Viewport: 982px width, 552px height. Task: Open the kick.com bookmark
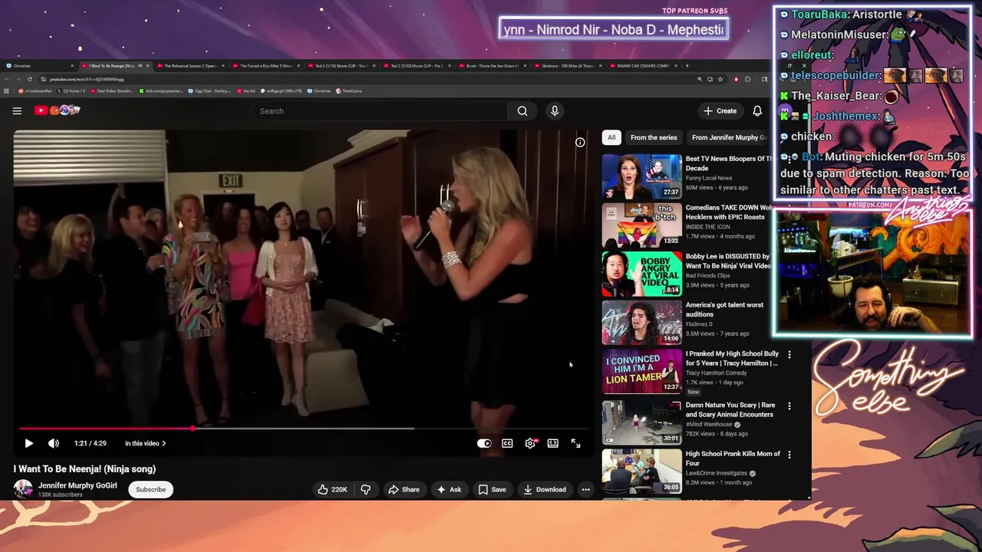pyautogui.click(x=161, y=90)
